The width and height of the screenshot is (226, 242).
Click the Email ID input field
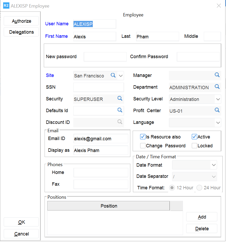click(x=101, y=139)
